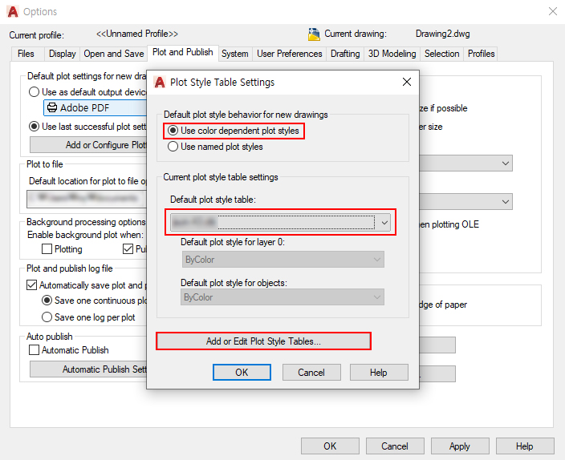Image resolution: width=565 pixels, height=460 pixels.
Task: Open Help in Plot Style Table Settings
Action: [379, 372]
